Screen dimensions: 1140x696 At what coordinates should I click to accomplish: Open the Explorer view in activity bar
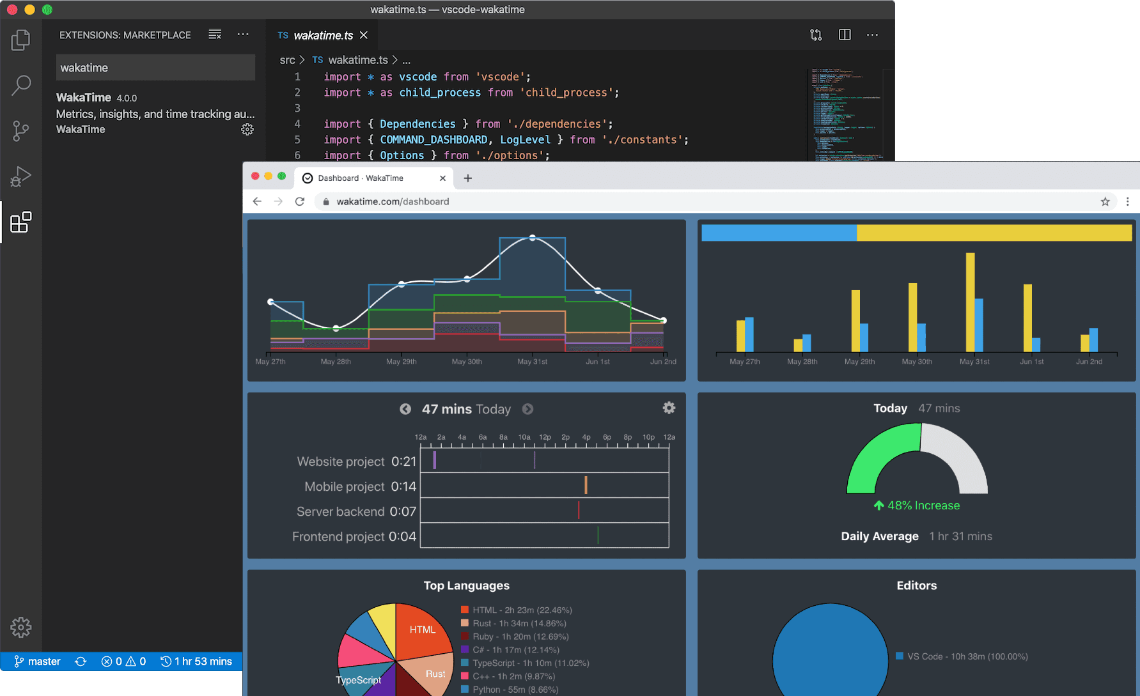coord(20,40)
